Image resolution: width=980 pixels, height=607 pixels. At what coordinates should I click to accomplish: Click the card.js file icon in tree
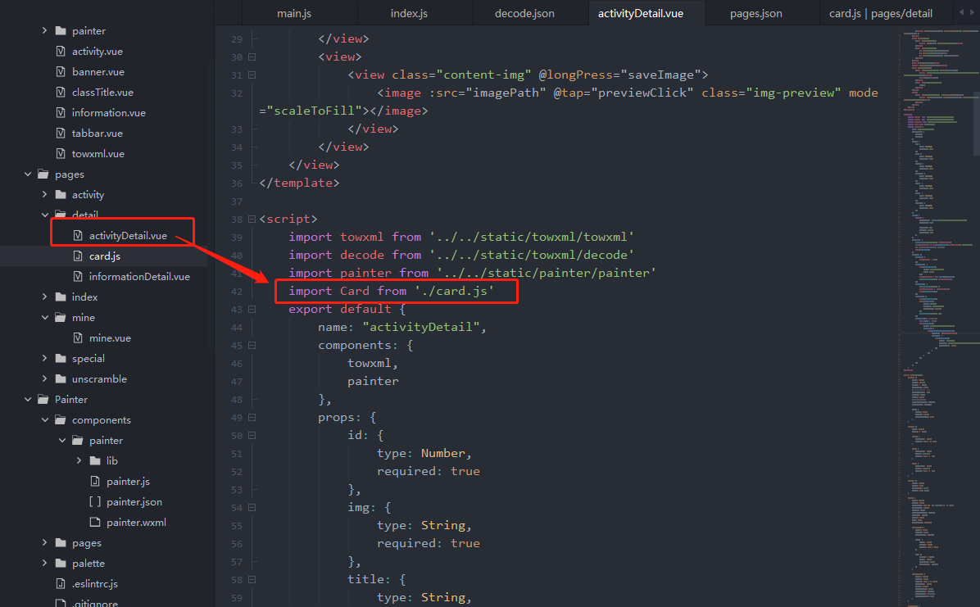click(x=78, y=256)
